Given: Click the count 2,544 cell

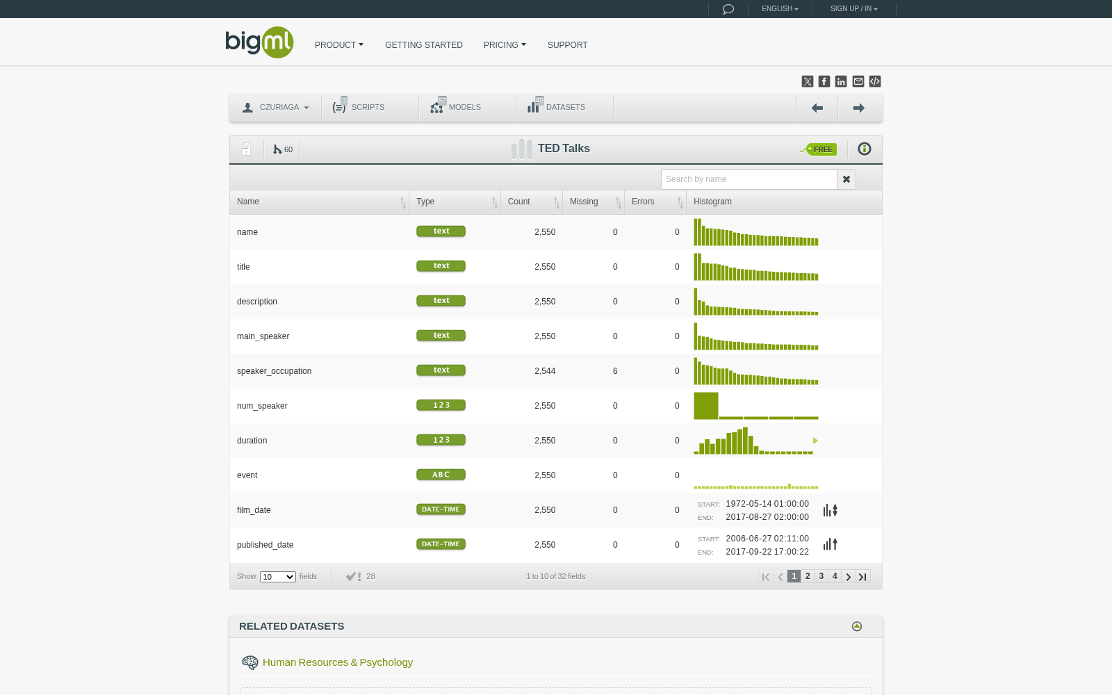Looking at the screenshot, I should tap(545, 371).
